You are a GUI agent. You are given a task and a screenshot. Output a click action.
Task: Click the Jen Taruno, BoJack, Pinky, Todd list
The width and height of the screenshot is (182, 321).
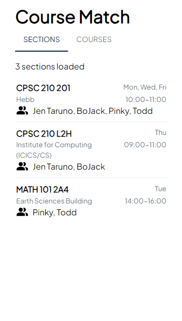pos(93,111)
